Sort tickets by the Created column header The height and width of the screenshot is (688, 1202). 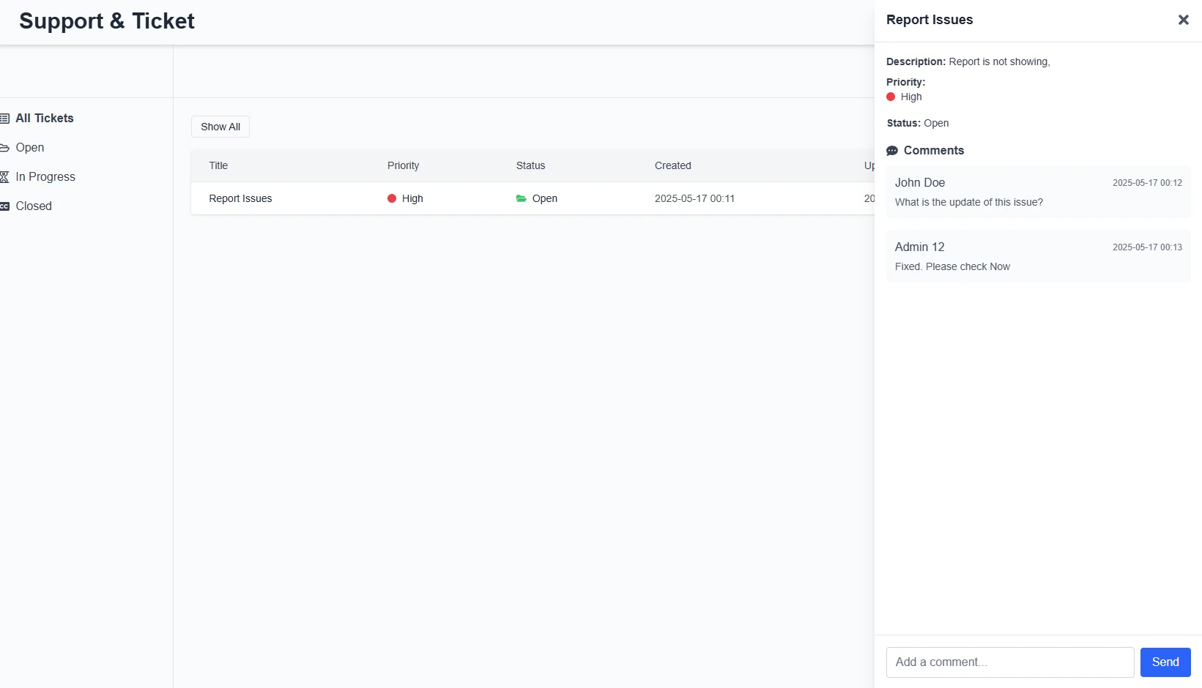click(x=672, y=165)
